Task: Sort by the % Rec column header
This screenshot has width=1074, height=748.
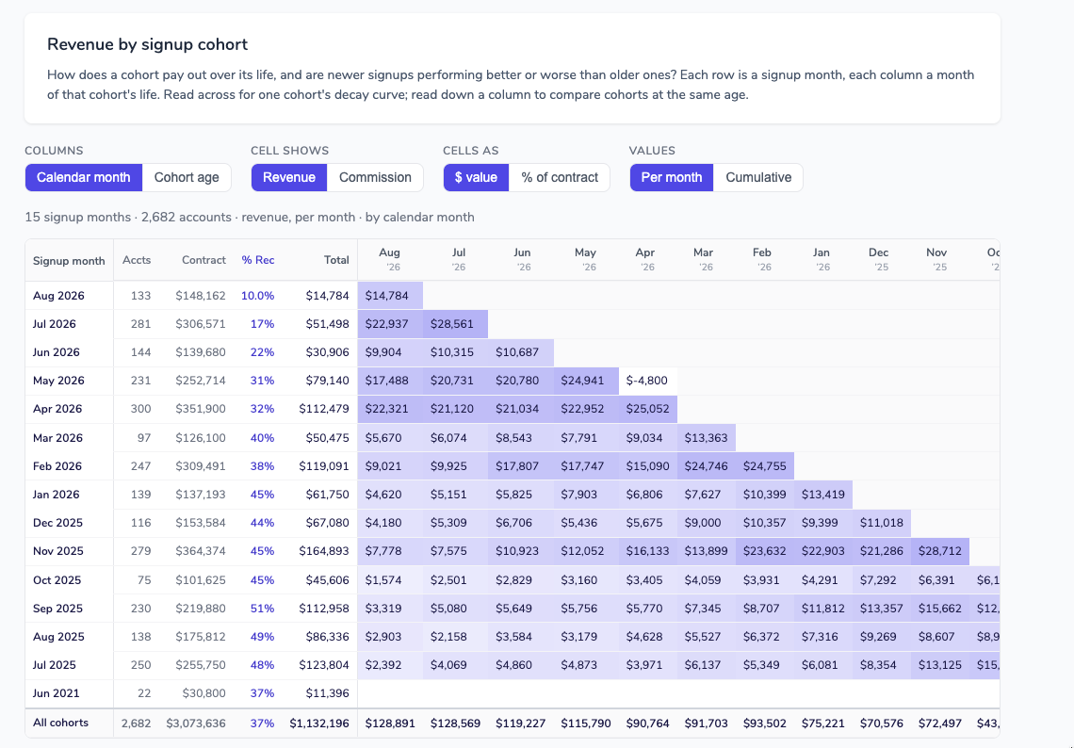Action: pos(258,260)
